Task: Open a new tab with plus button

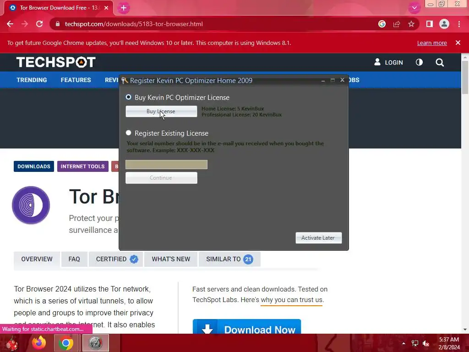Action: pyautogui.click(x=124, y=8)
